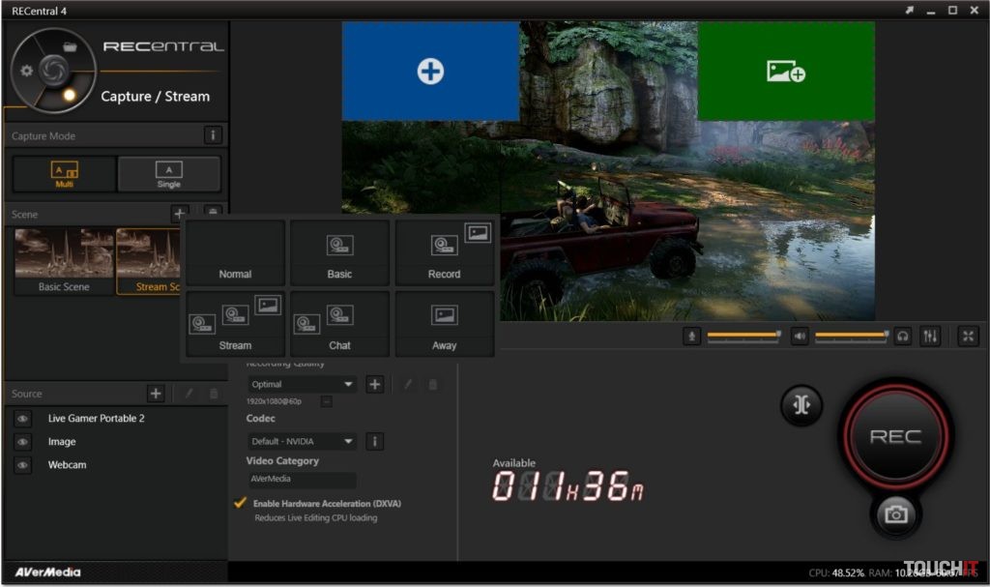Toggle visibility of the Webcam source
Image resolution: width=990 pixels, height=587 pixels.
point(23,465)
